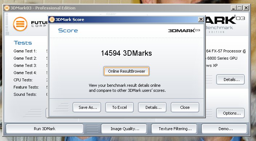Close the 3DMark Score dialog with X
256x141 pixels.
tap(201, 20)
